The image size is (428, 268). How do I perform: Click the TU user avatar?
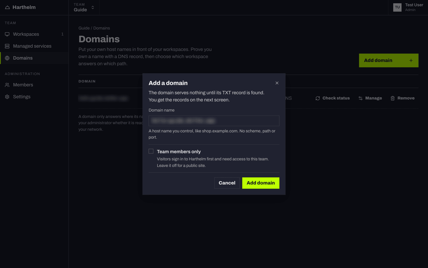(x=397, y=7)
